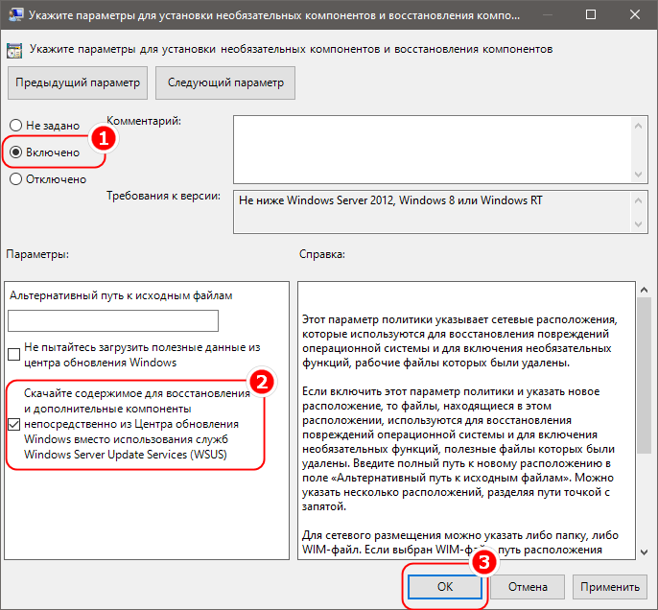
Task: Click the 'Справка:' label
Action: (322, 254)
